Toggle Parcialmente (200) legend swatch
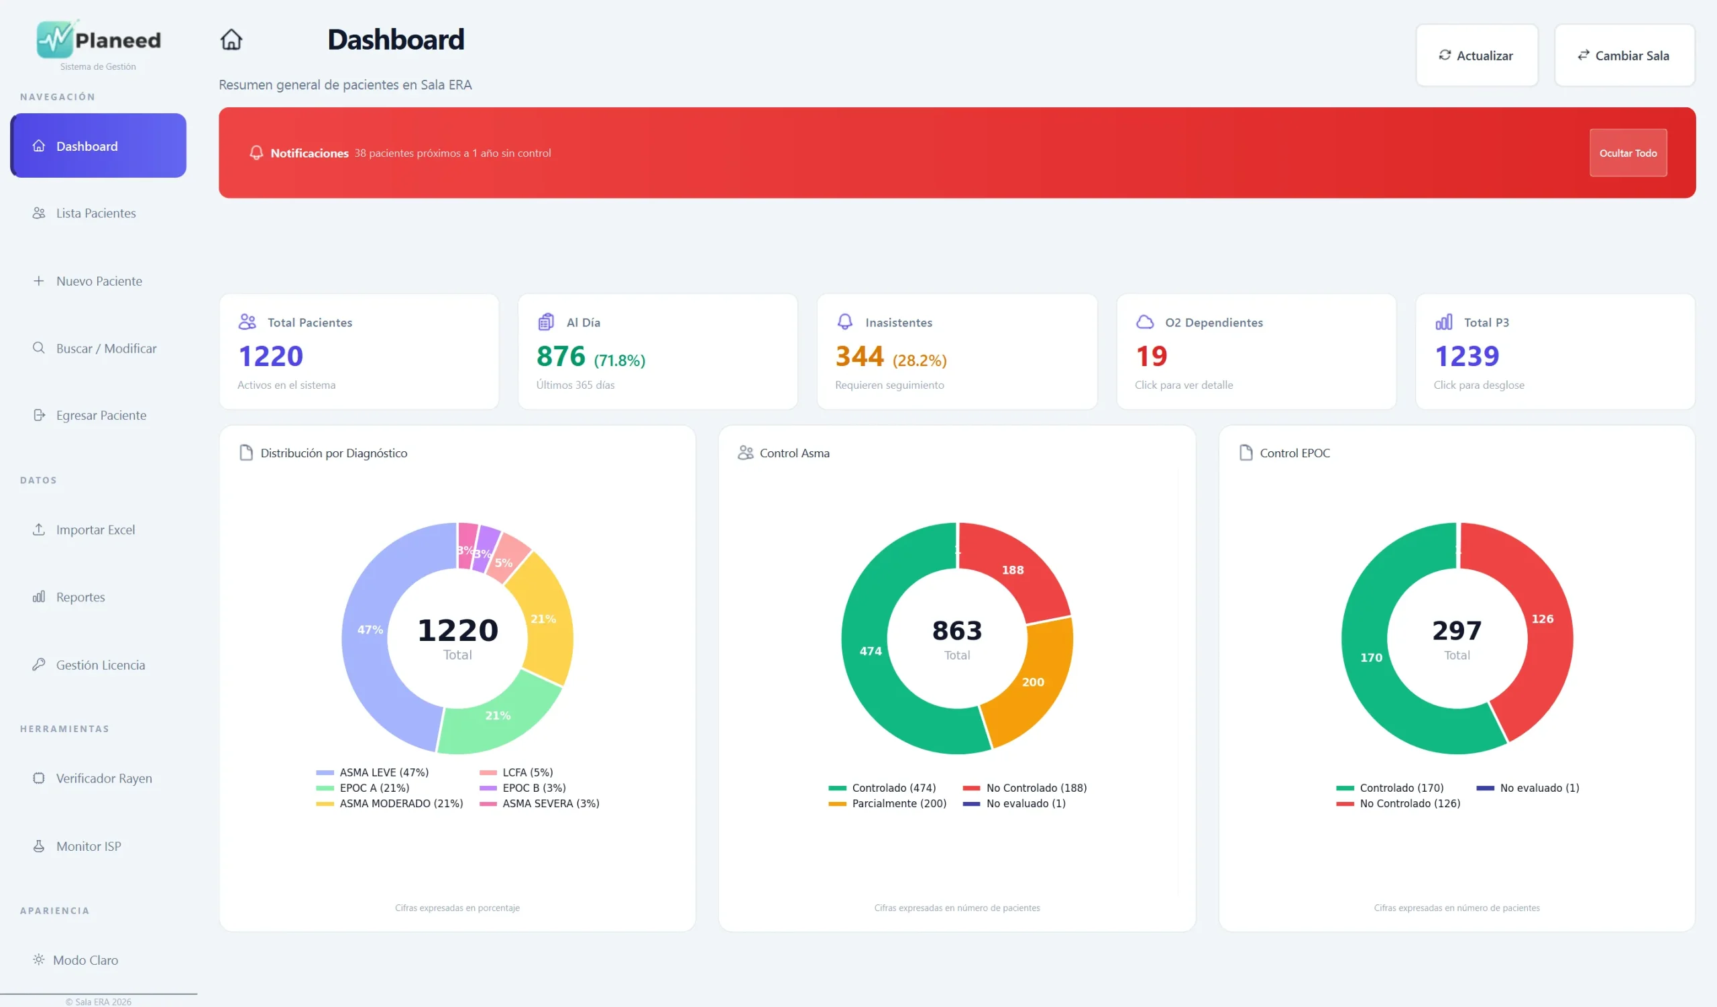1717x1007 pixels. pos(836,804)
